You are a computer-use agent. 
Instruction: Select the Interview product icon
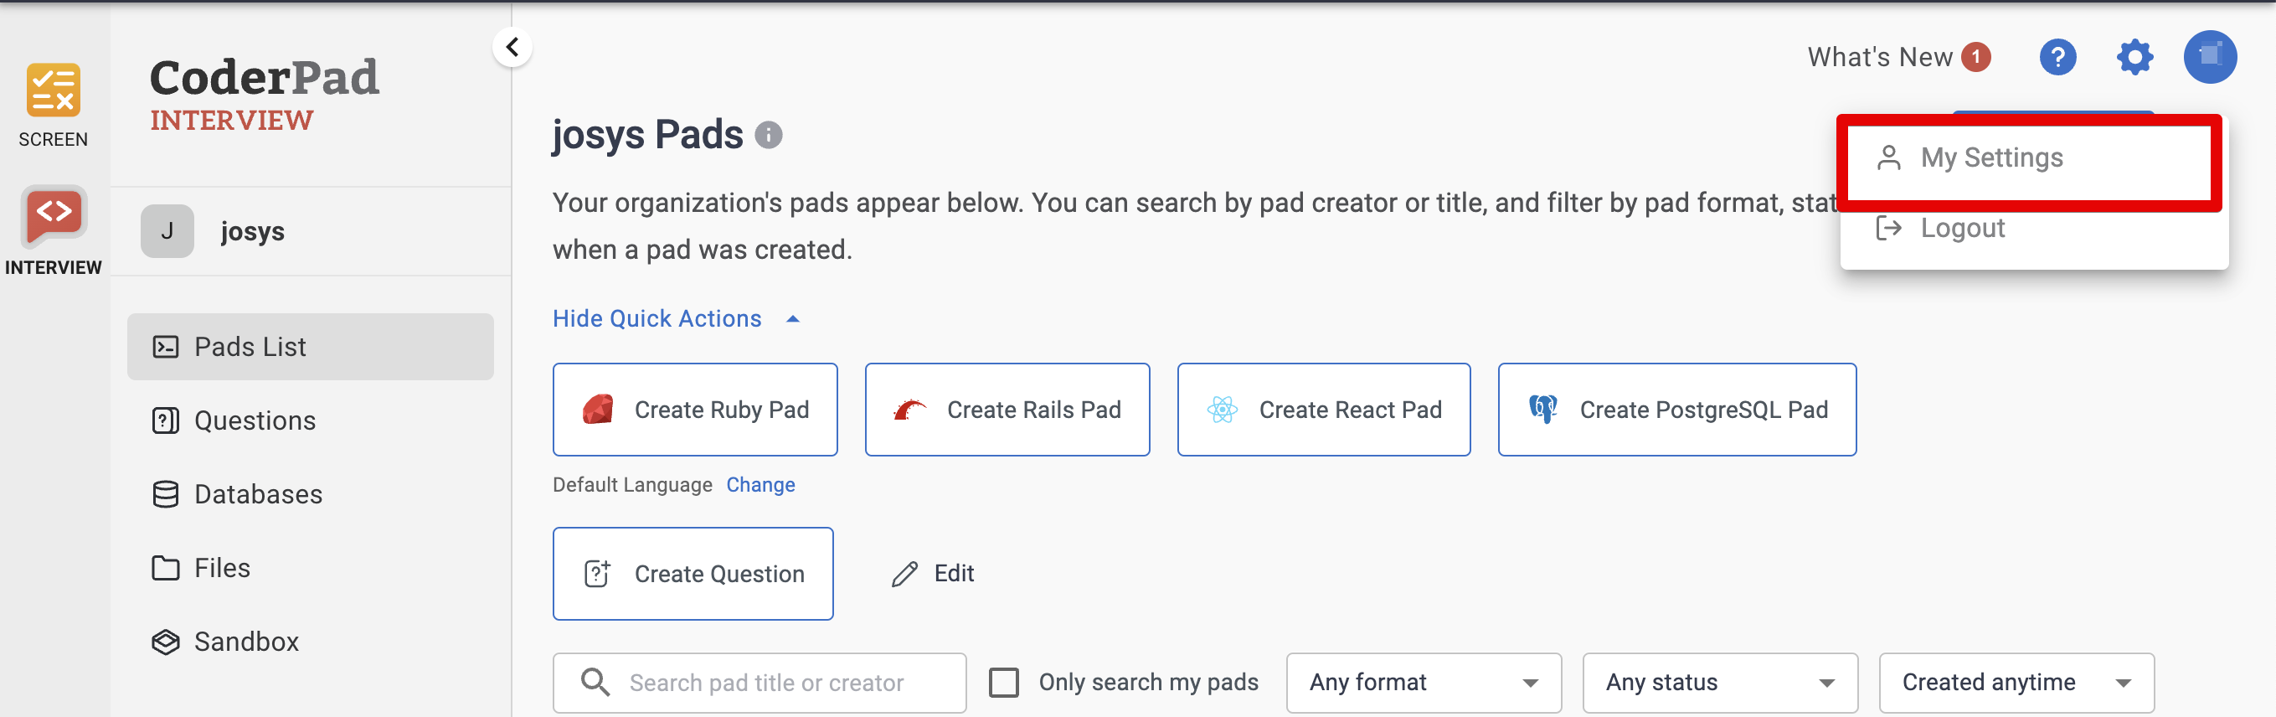pyautogui.click(x=53, y=214)
